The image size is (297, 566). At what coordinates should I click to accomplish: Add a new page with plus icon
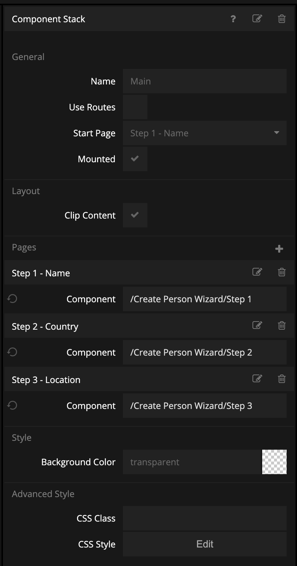click(279, 249)
